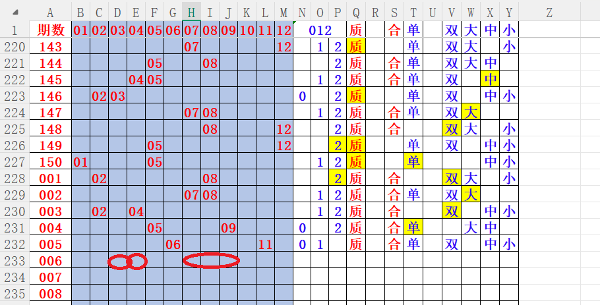Image resolution: width=600 pixels, height=305 pixels.
Task: Click yellow 大 cell in row 224
Action: click(471, 113)
